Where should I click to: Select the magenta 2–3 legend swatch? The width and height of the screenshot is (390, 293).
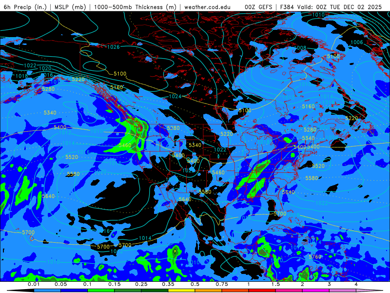pyautogui.click(x=316, y=291)
